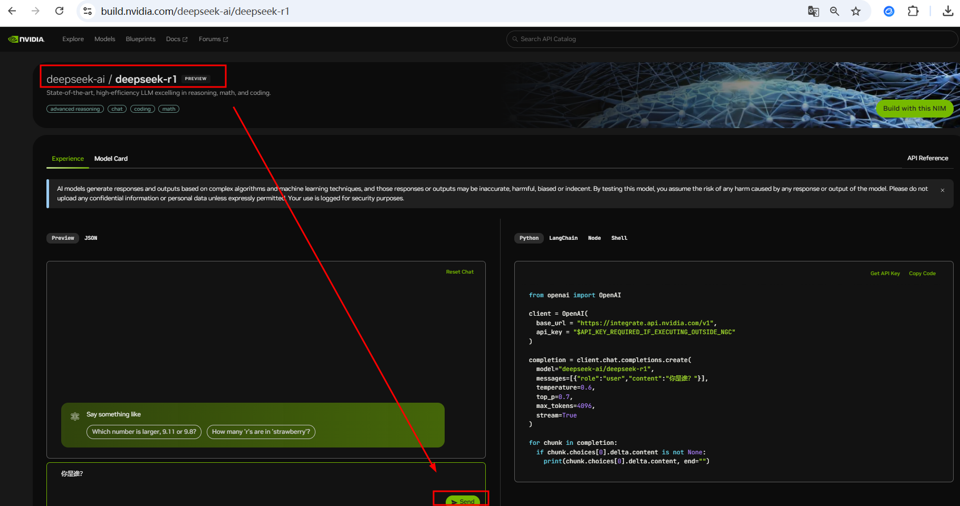Click the NVIDIA logo in the navbar
Screen dimensions: 960x506
26,38
